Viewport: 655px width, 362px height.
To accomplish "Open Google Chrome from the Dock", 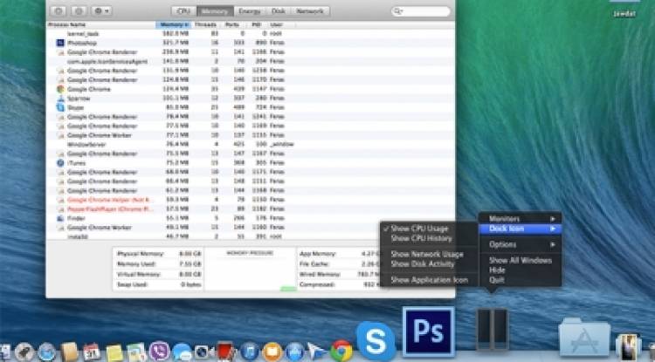I will pos(341,351).
